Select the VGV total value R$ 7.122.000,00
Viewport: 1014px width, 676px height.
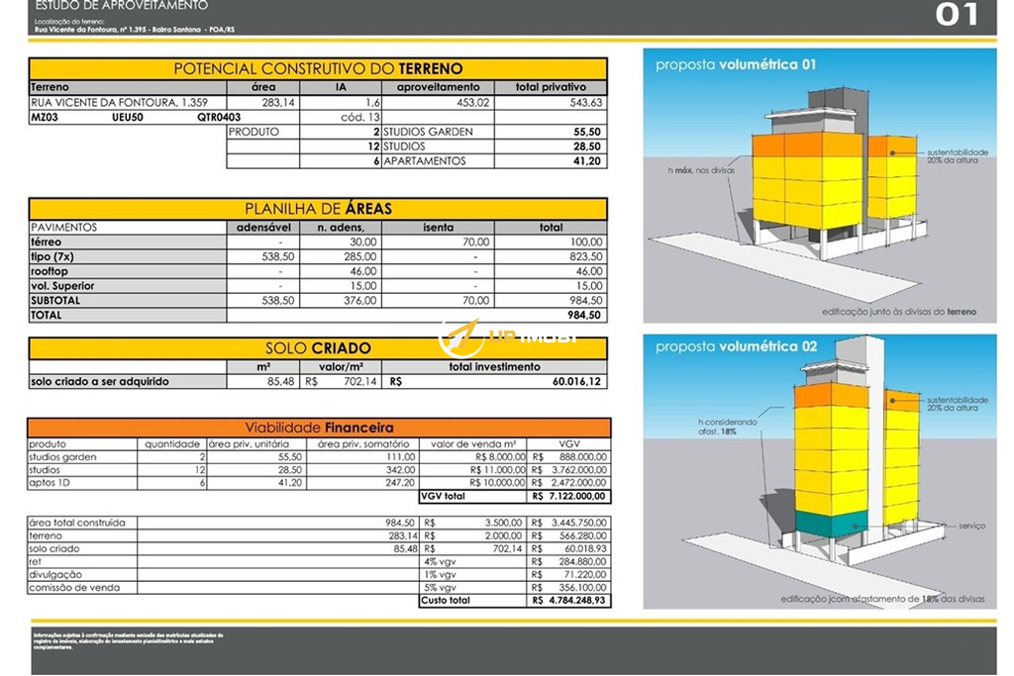click(569, 496)
